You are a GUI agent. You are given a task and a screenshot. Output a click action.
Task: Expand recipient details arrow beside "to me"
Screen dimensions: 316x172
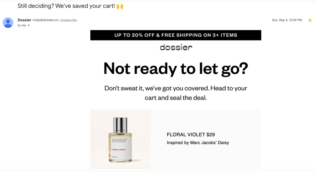pyautogui.click(x=29, y=25)
